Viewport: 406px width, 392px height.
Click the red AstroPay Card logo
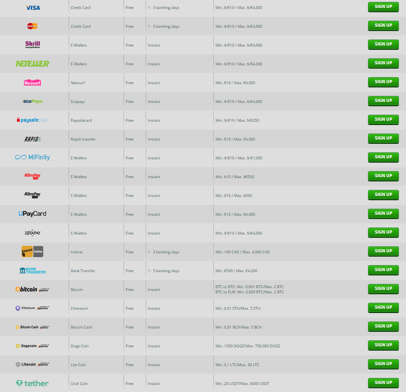(x=32, y=176)
